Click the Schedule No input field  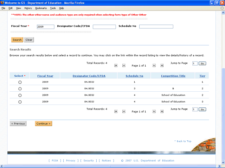[156, 27]
